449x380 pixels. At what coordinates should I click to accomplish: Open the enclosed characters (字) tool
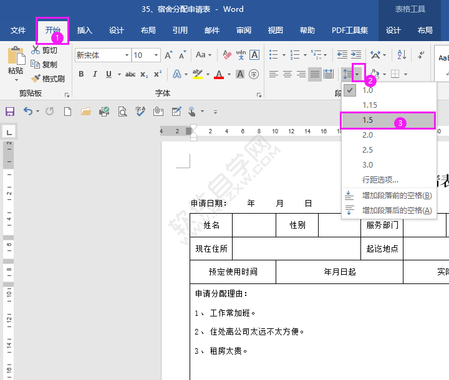click(x=254, y=74)
